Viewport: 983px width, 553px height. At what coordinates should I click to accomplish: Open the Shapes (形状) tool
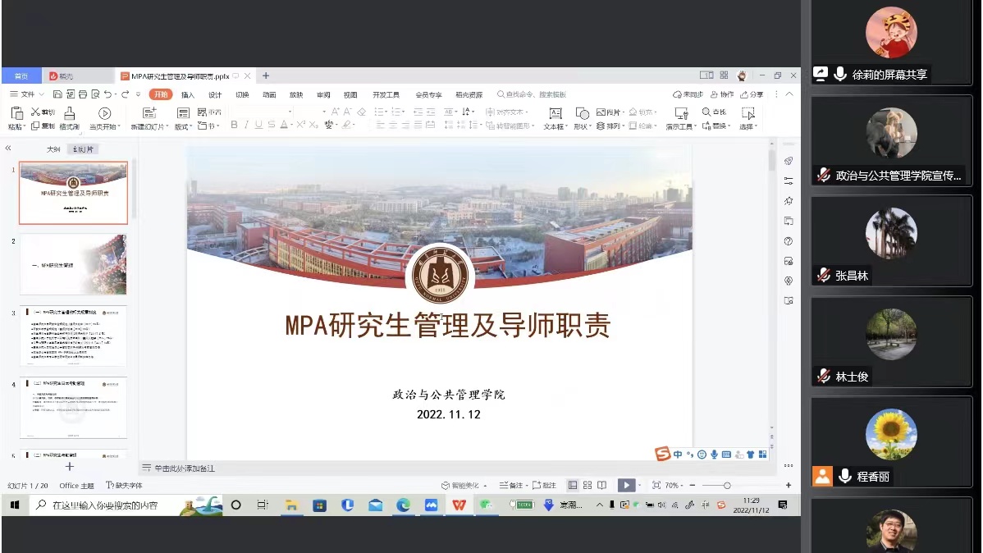point(582,113)
